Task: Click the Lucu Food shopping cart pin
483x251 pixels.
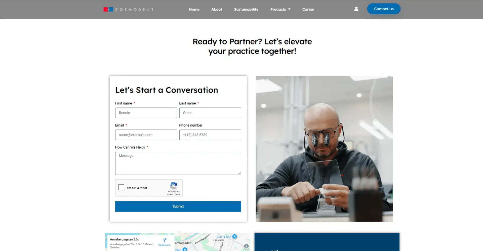Action: pos(234,237)
